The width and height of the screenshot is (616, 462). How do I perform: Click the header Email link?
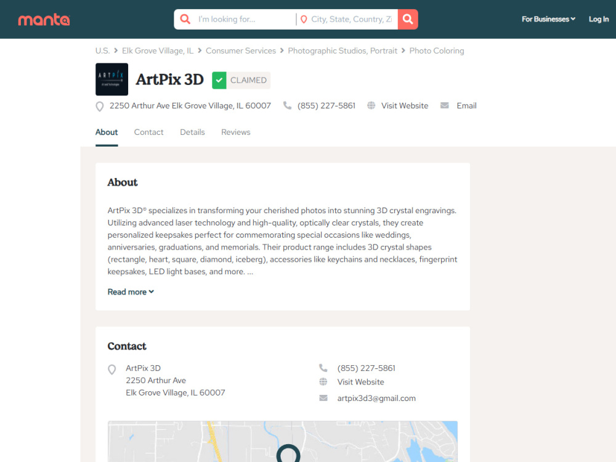(466, 106)
